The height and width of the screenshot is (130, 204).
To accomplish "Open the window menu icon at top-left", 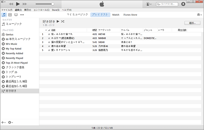I will pos(3,2).
